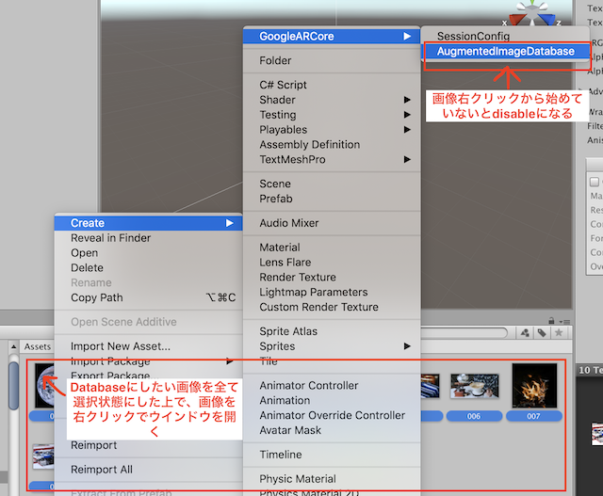
Task: Filter project search by asset type icon
Action: [524, 333]
